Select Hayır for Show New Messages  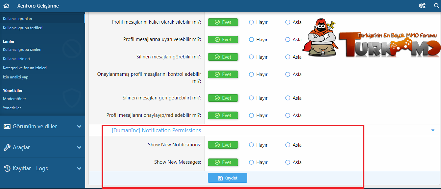pos(258,162)
